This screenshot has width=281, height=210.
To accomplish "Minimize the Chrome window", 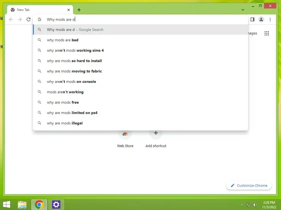I will click(253, 6).
